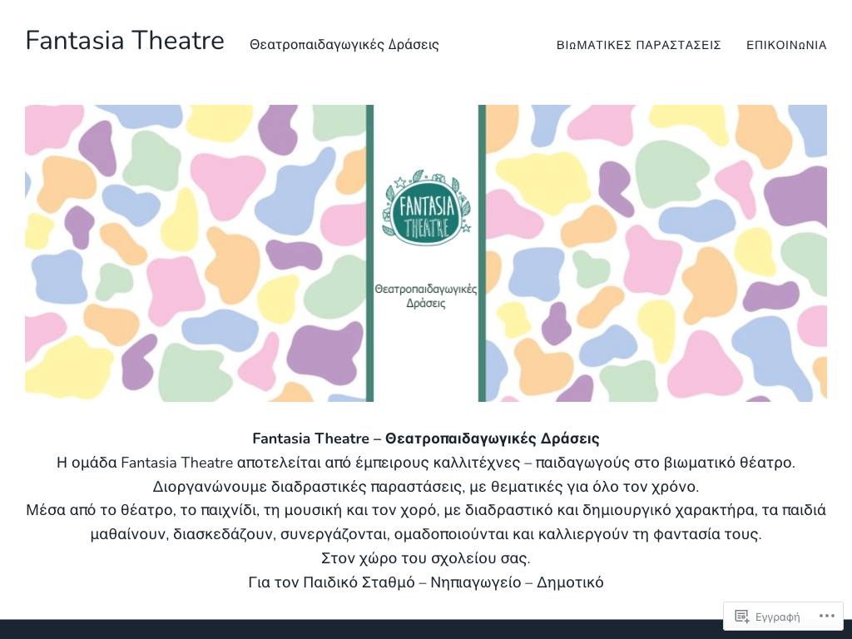This screenshot has width=852, height=639.
Task: Click the left pastel blob pattern panel
Action: [196, 253]
